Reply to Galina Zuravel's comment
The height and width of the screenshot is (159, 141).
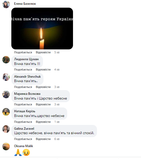(43, 139)
